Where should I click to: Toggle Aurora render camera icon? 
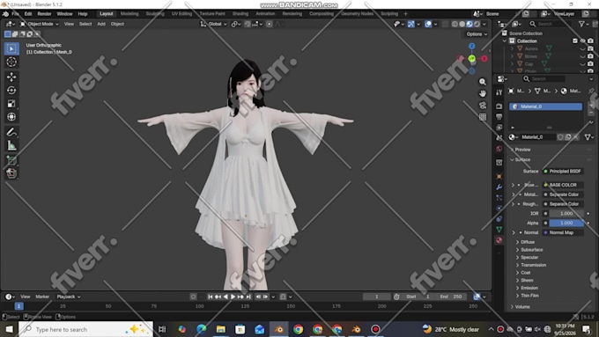pos(590,48)
